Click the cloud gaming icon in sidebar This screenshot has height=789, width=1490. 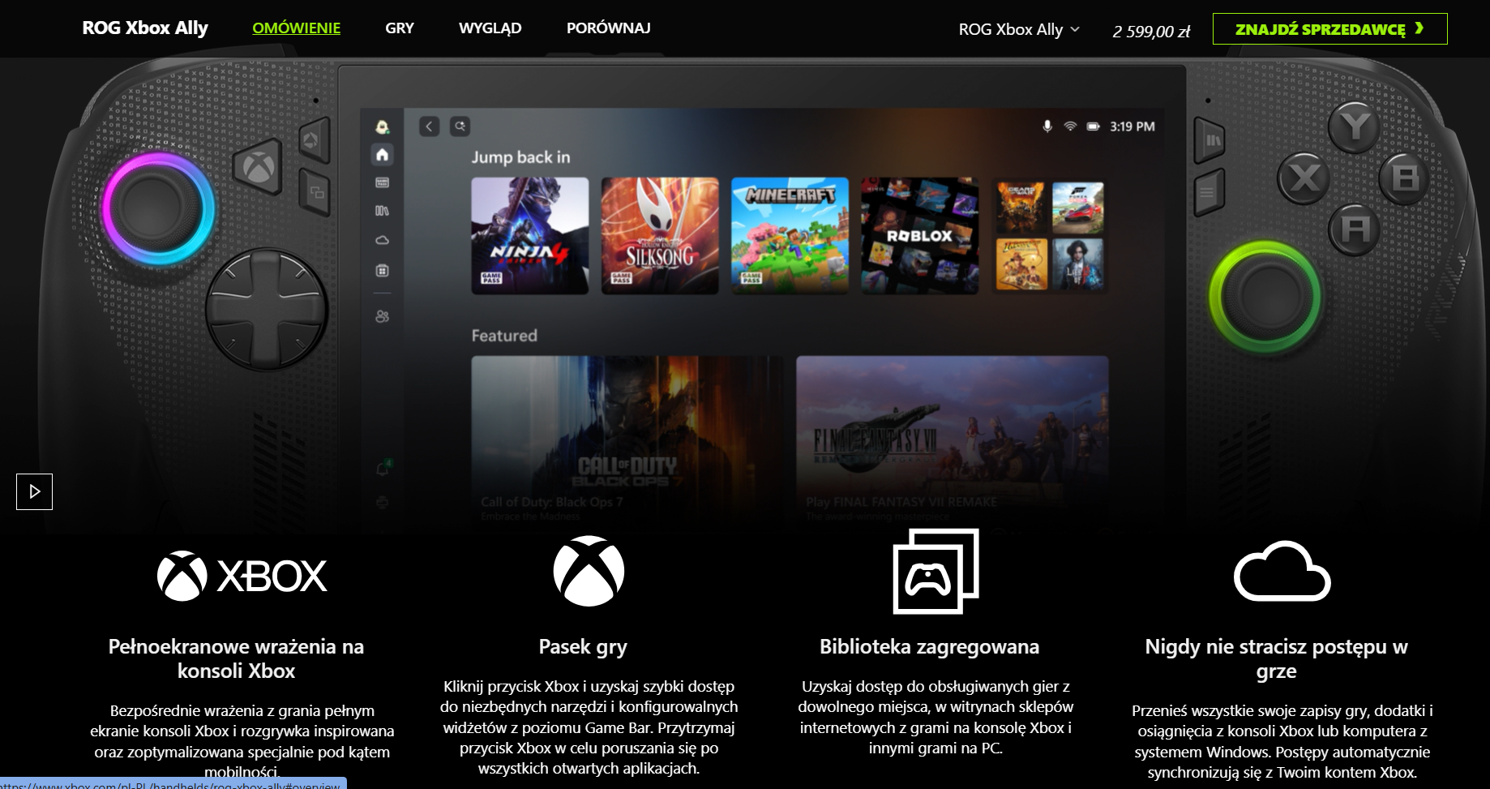383,240
